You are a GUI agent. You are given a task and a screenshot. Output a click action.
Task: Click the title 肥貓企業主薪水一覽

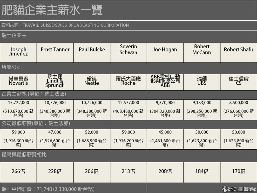[52, 10]
